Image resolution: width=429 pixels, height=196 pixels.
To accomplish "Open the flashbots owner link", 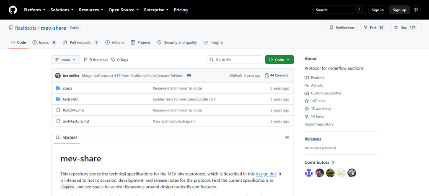I will click(x=26, y=28).
